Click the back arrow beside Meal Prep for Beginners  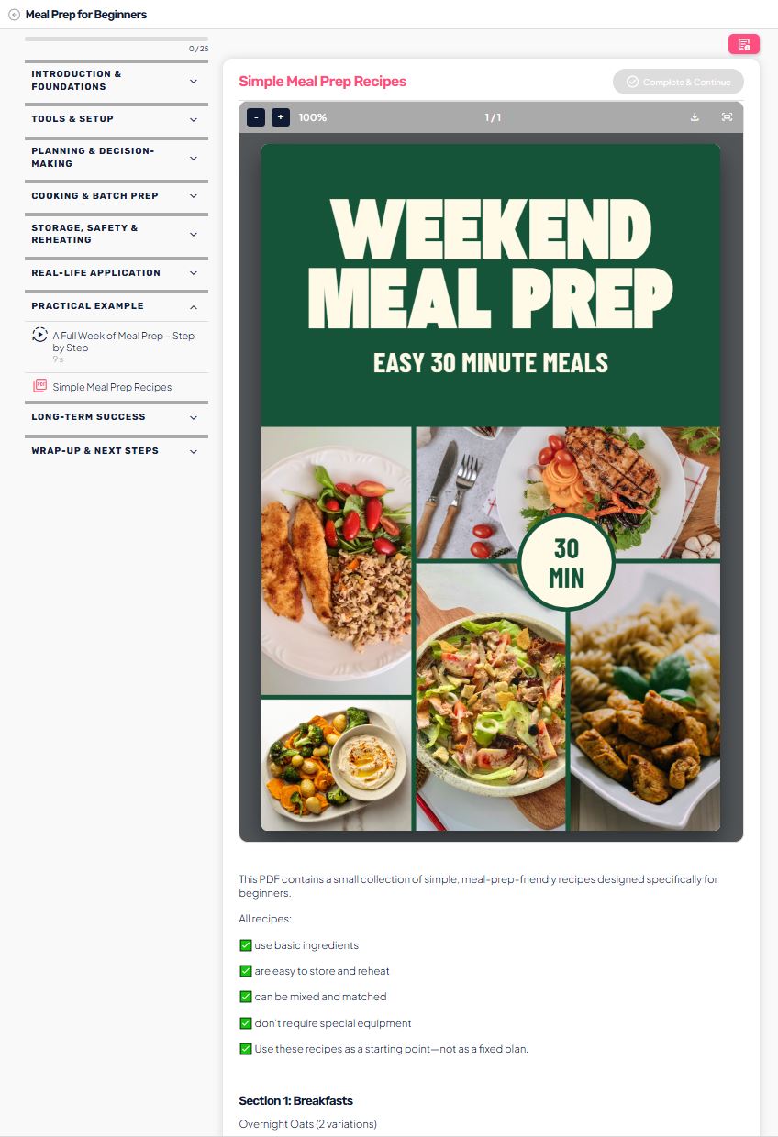click(x=14, y=15)
